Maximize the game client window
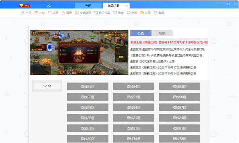The height and width of the screenshot is (143, 239). tap(228, 4)
